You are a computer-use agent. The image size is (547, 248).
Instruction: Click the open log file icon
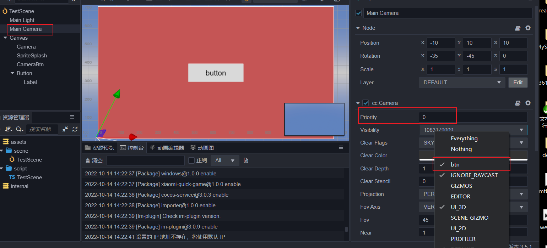(x=246, y=160)
